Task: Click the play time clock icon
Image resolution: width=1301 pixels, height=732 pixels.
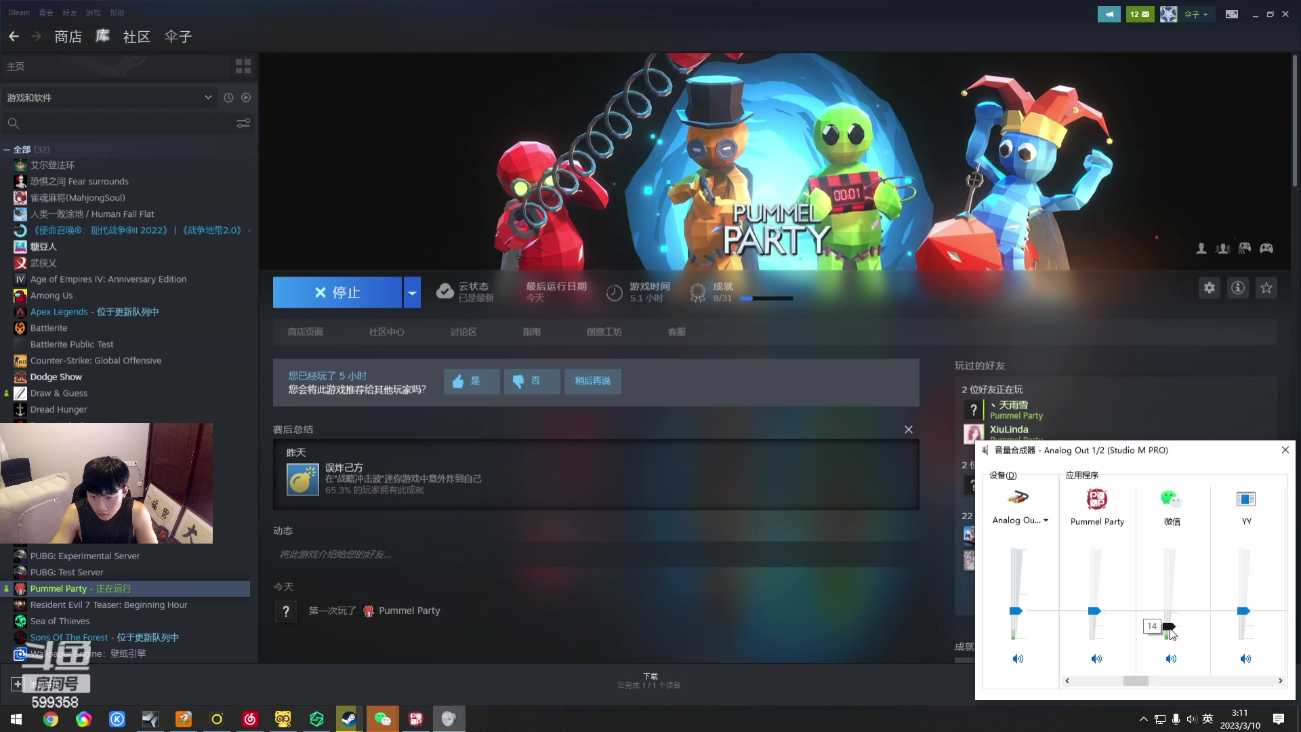Action: coord(614,293)
